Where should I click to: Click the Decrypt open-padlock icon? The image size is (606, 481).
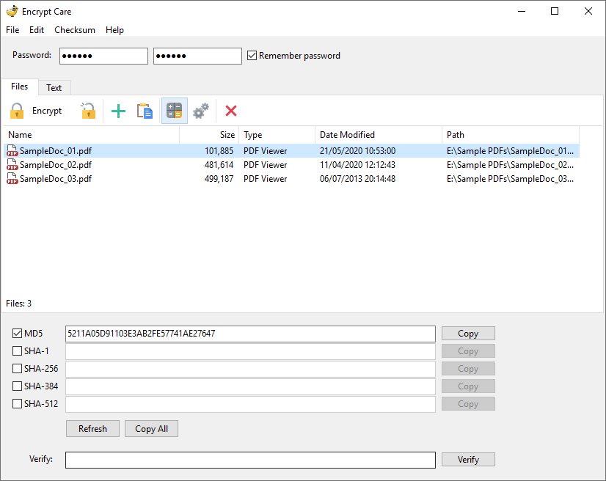pyautogui.click(x=89, y=110)
